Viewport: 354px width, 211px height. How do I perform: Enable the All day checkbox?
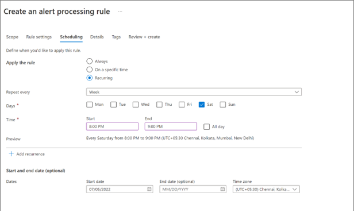(206, 126)
